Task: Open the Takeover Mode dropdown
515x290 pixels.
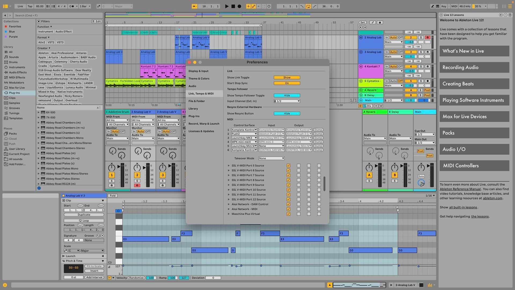Action: 271,158
